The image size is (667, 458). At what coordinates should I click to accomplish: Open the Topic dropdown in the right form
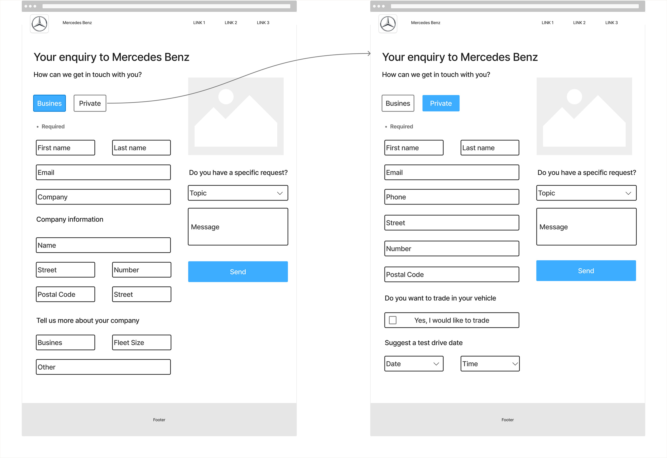(586, 193)
